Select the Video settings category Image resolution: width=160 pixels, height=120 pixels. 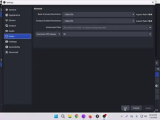coord(18,36)
